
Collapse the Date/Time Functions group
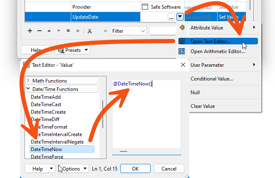coord(28,89)
